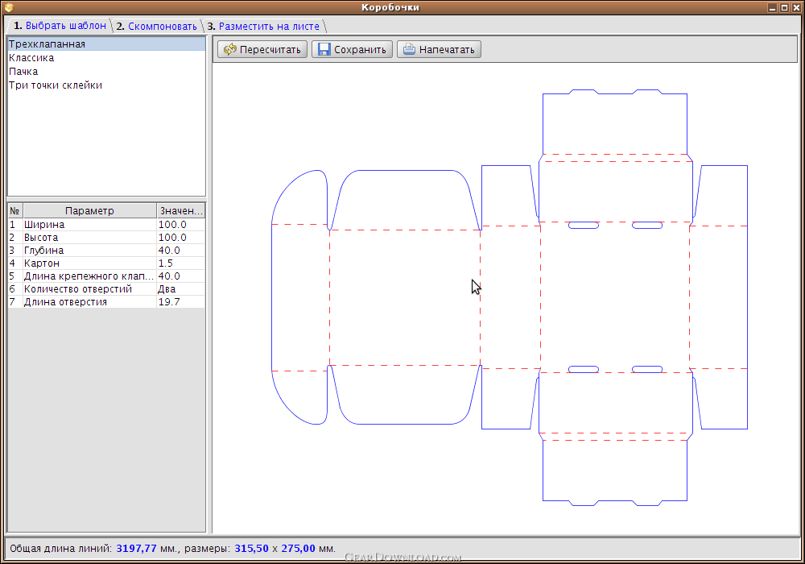
Task: Edit the 'Длина отверстия' value 19.7
Action: pyautogui.click(x=180, y=301)
